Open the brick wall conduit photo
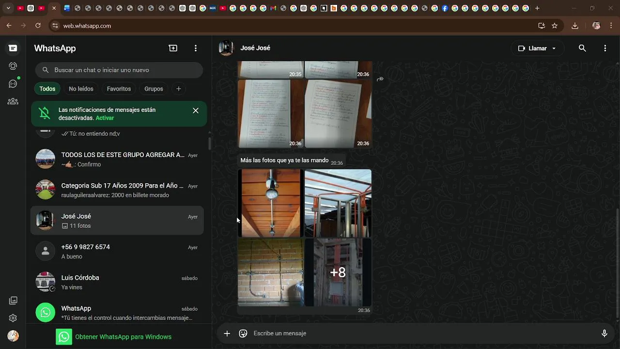The width and height of the screenshot is (620, 349). [x=271, y=272]
